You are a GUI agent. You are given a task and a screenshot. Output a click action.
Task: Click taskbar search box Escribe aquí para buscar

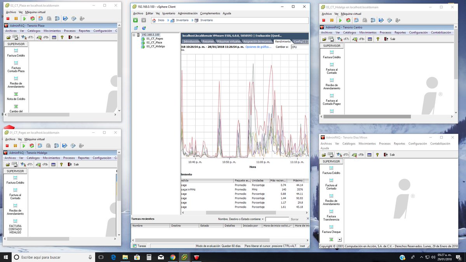[54, 257]
